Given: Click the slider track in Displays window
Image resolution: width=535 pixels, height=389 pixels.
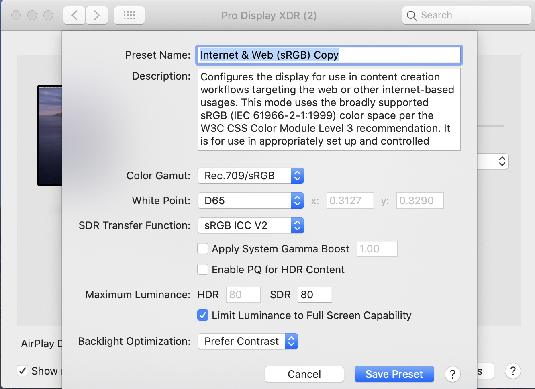Looking at the screenshot, I should point(490,126).
